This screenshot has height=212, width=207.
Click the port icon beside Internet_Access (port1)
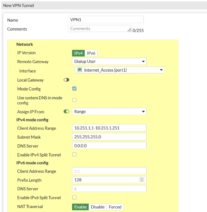point(80,70)
